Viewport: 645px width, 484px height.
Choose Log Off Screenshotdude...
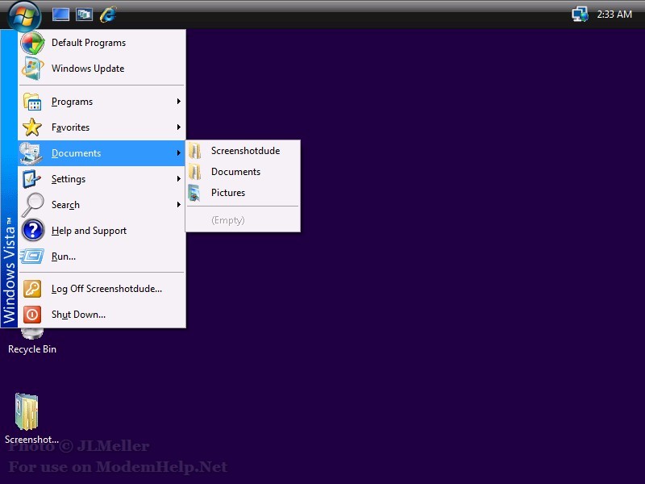102,289
